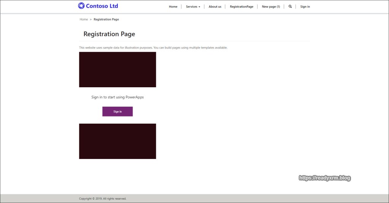Screen dimensions: 389x203
Task: Select the New page (1) nav item
Action: (x=271, y=6)
